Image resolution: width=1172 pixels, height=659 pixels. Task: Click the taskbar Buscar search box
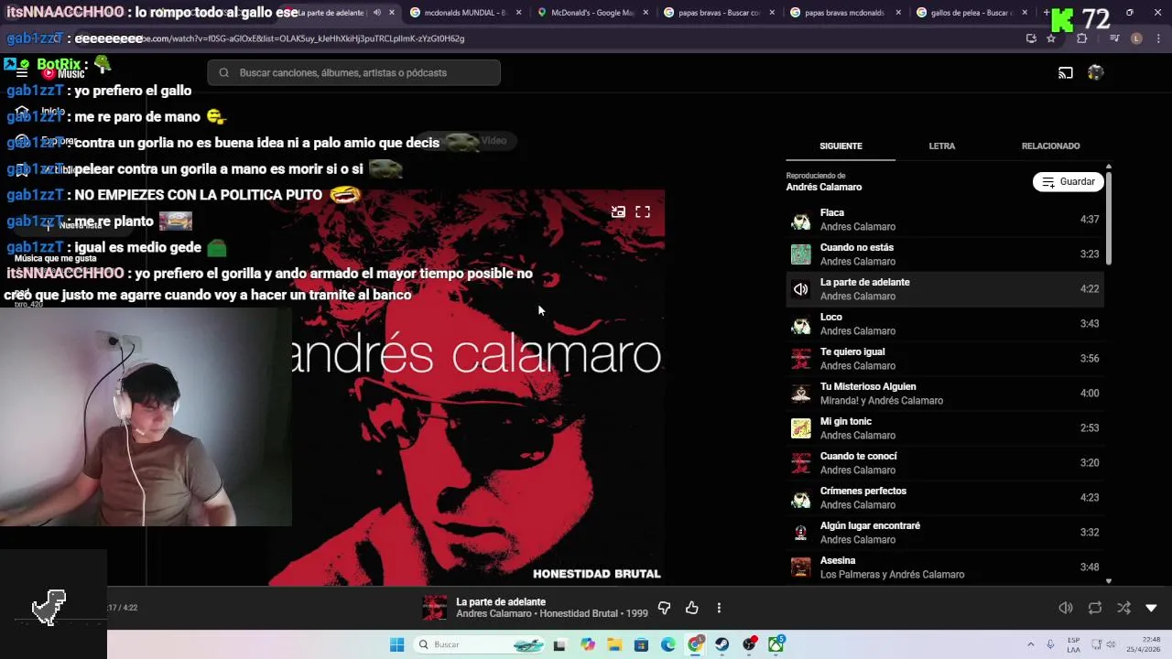[482, 644]
